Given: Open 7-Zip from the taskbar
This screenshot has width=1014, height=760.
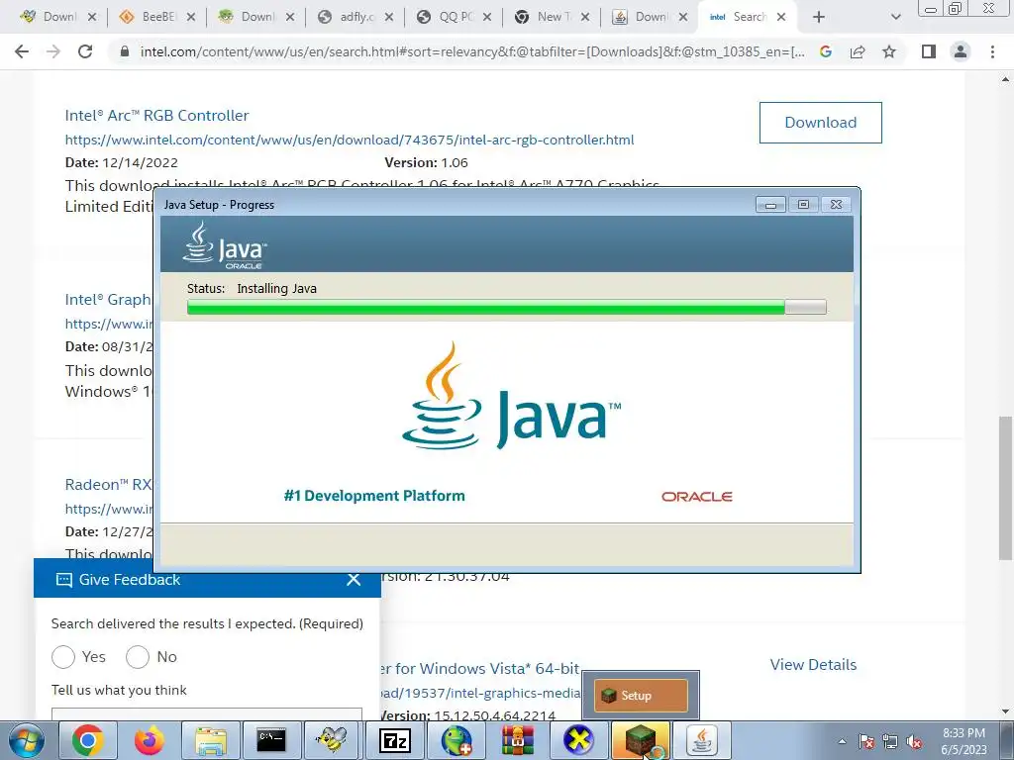Looking at the screenshot, I should click(394, 740).
